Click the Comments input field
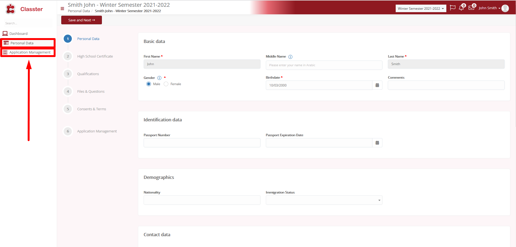The image size is (516, 247). click(x=446, y=85)
